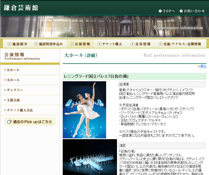Viewport: 209px width, 175px height.
Task: Click play icon next to 公演情報 in navbar
Action: click(x=72, y=44)
